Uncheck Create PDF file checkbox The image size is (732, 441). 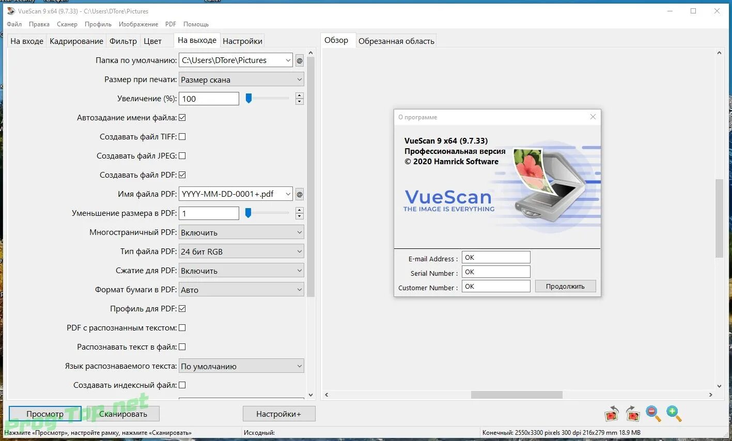[x=182, y=175]
